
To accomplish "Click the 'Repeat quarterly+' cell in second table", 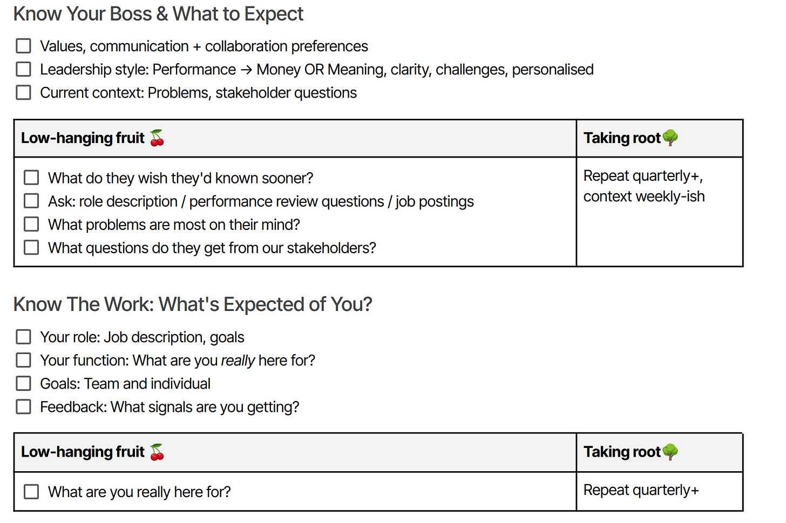I will tap(660, 491).
